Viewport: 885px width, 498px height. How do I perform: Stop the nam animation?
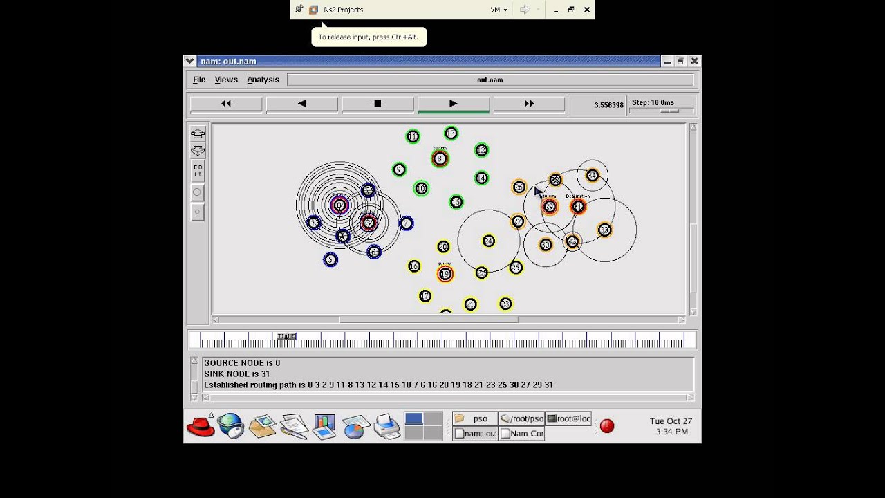click(378, 104)
